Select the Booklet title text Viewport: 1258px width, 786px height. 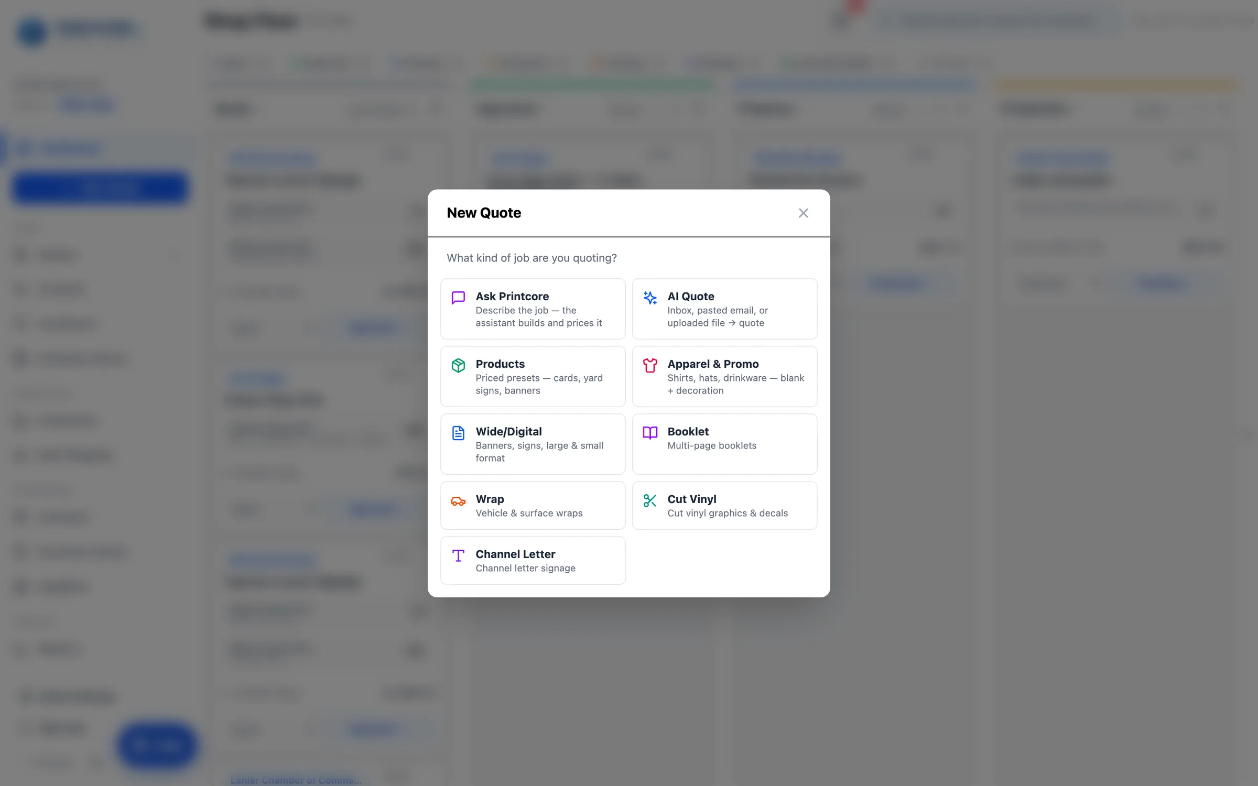click(688, 431)
